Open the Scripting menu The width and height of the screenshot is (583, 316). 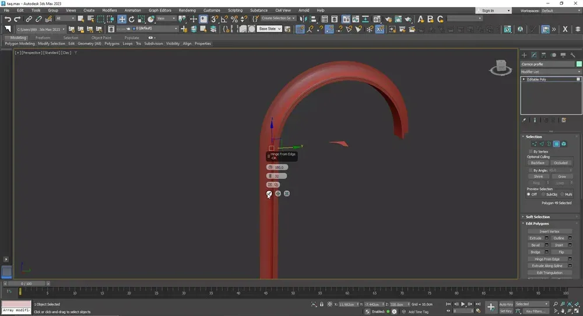tap(235, 10)
